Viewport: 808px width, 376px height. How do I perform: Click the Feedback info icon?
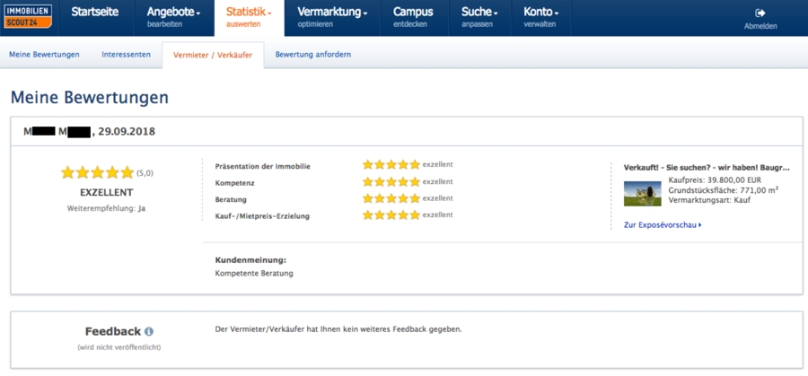tap(149, 331)
